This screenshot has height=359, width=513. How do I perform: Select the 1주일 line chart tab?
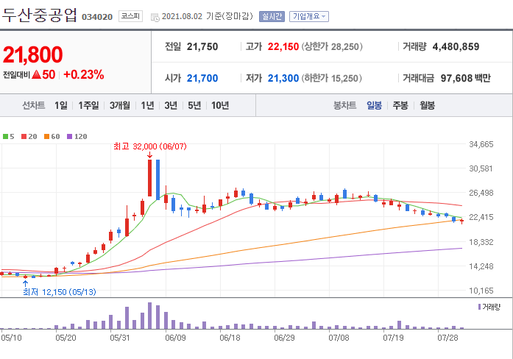click(88, 105)
